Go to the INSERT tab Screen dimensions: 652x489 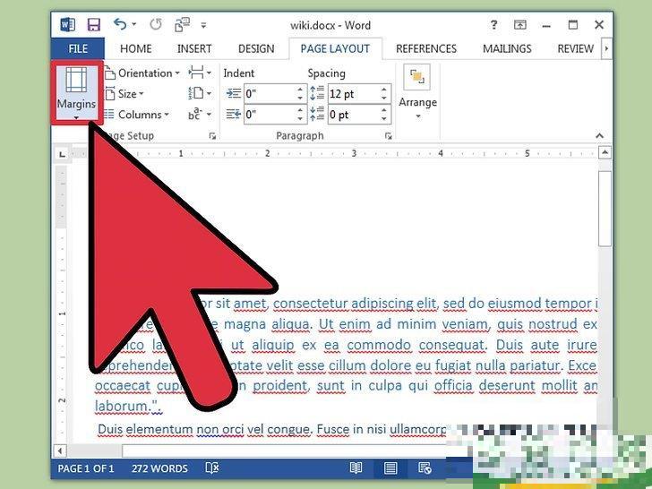[x=194, y=48]
